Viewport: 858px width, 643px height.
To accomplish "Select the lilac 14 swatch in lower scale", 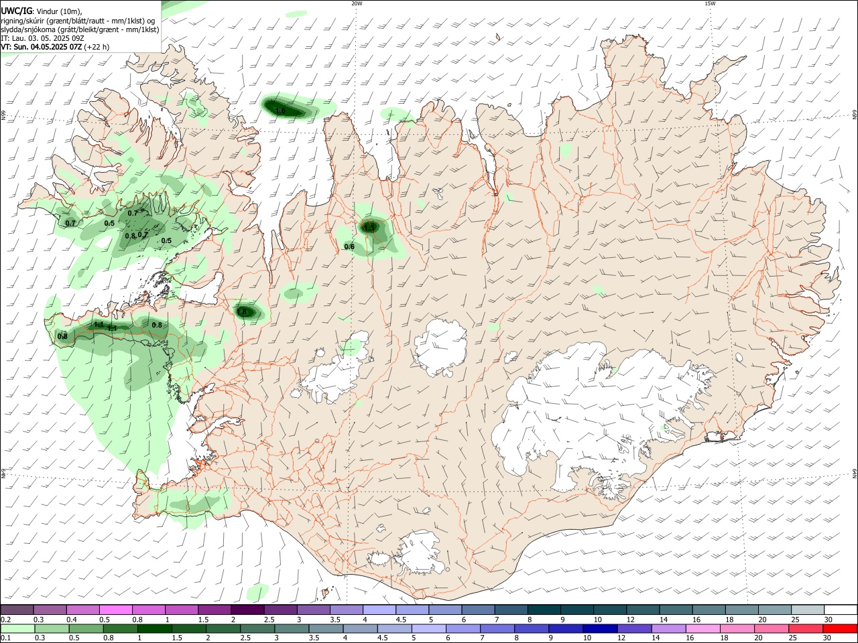I will (x=668, y=628).
